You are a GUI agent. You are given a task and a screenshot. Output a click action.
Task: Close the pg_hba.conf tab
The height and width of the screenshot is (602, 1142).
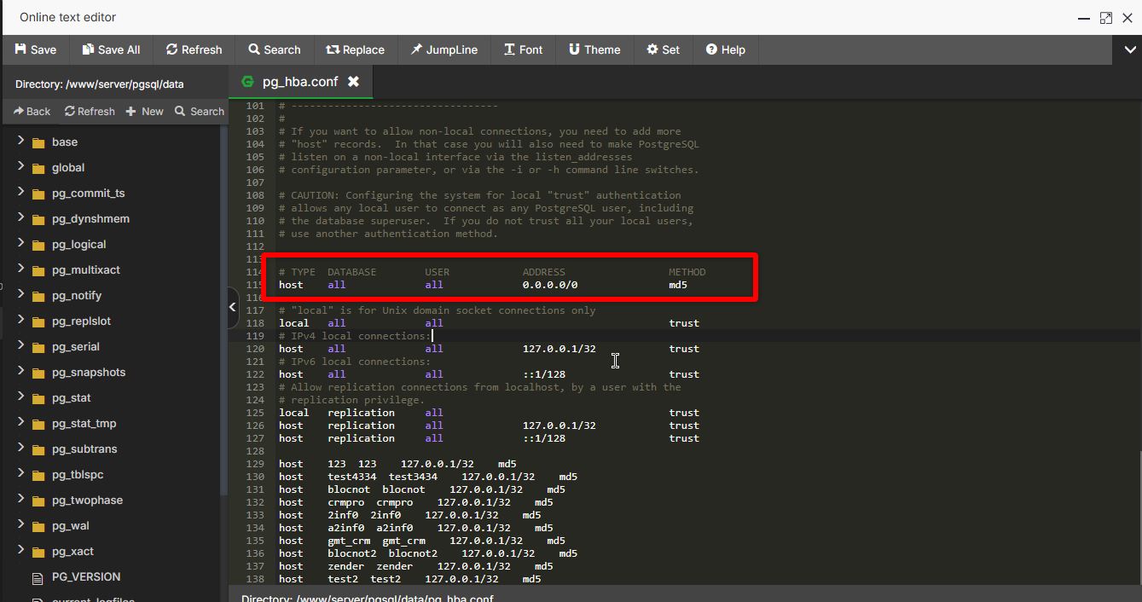click(x=353, y=82)
